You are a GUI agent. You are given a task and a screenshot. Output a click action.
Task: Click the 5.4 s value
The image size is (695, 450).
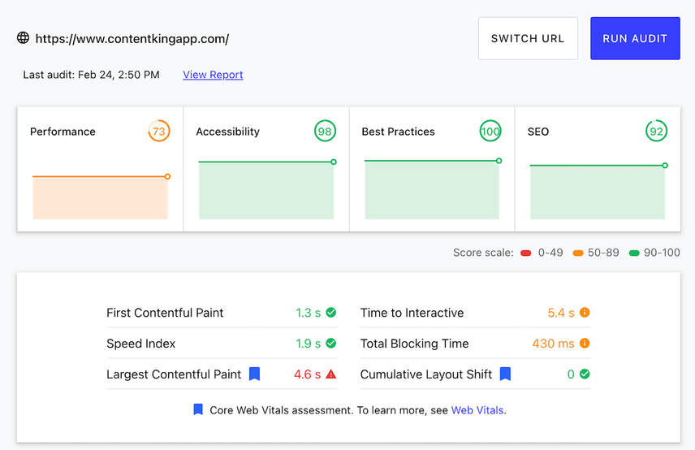pyautogui.click(x=561, y=313)
